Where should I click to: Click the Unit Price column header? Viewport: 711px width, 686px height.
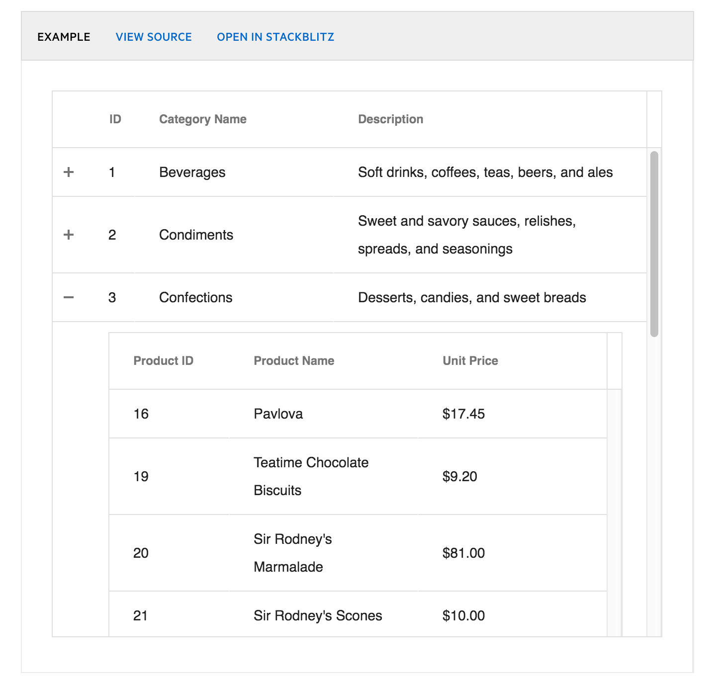coord(470,361)
